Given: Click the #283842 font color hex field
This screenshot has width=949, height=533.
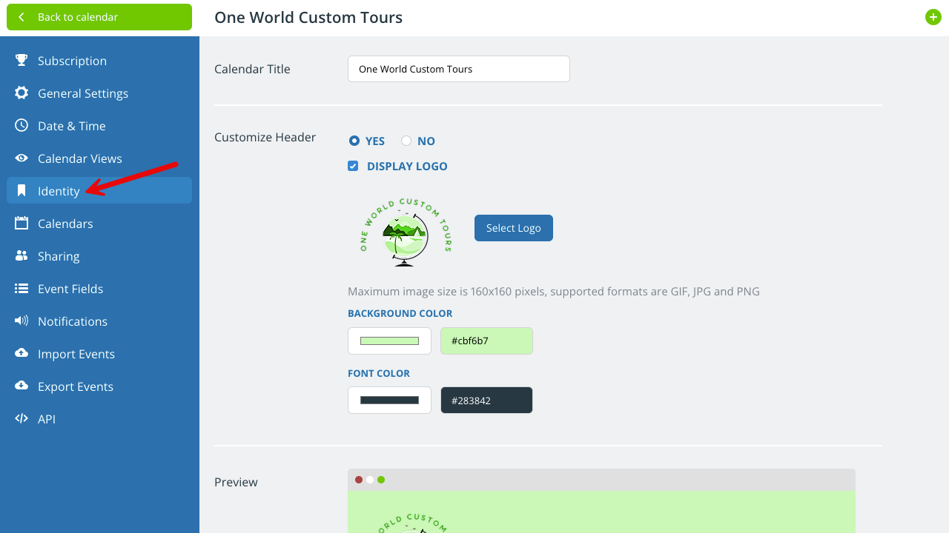Looking at the screenshot, I should (486, 400).
